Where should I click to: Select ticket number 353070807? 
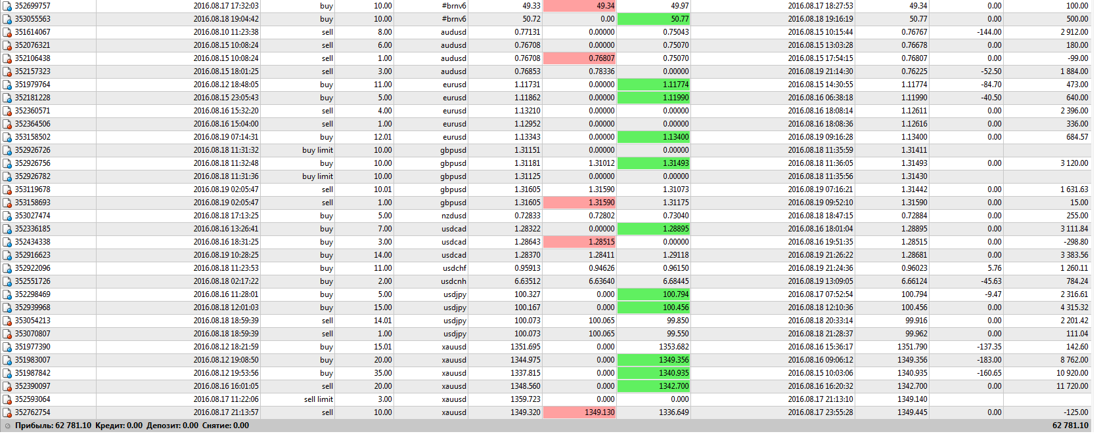[33, 334]
